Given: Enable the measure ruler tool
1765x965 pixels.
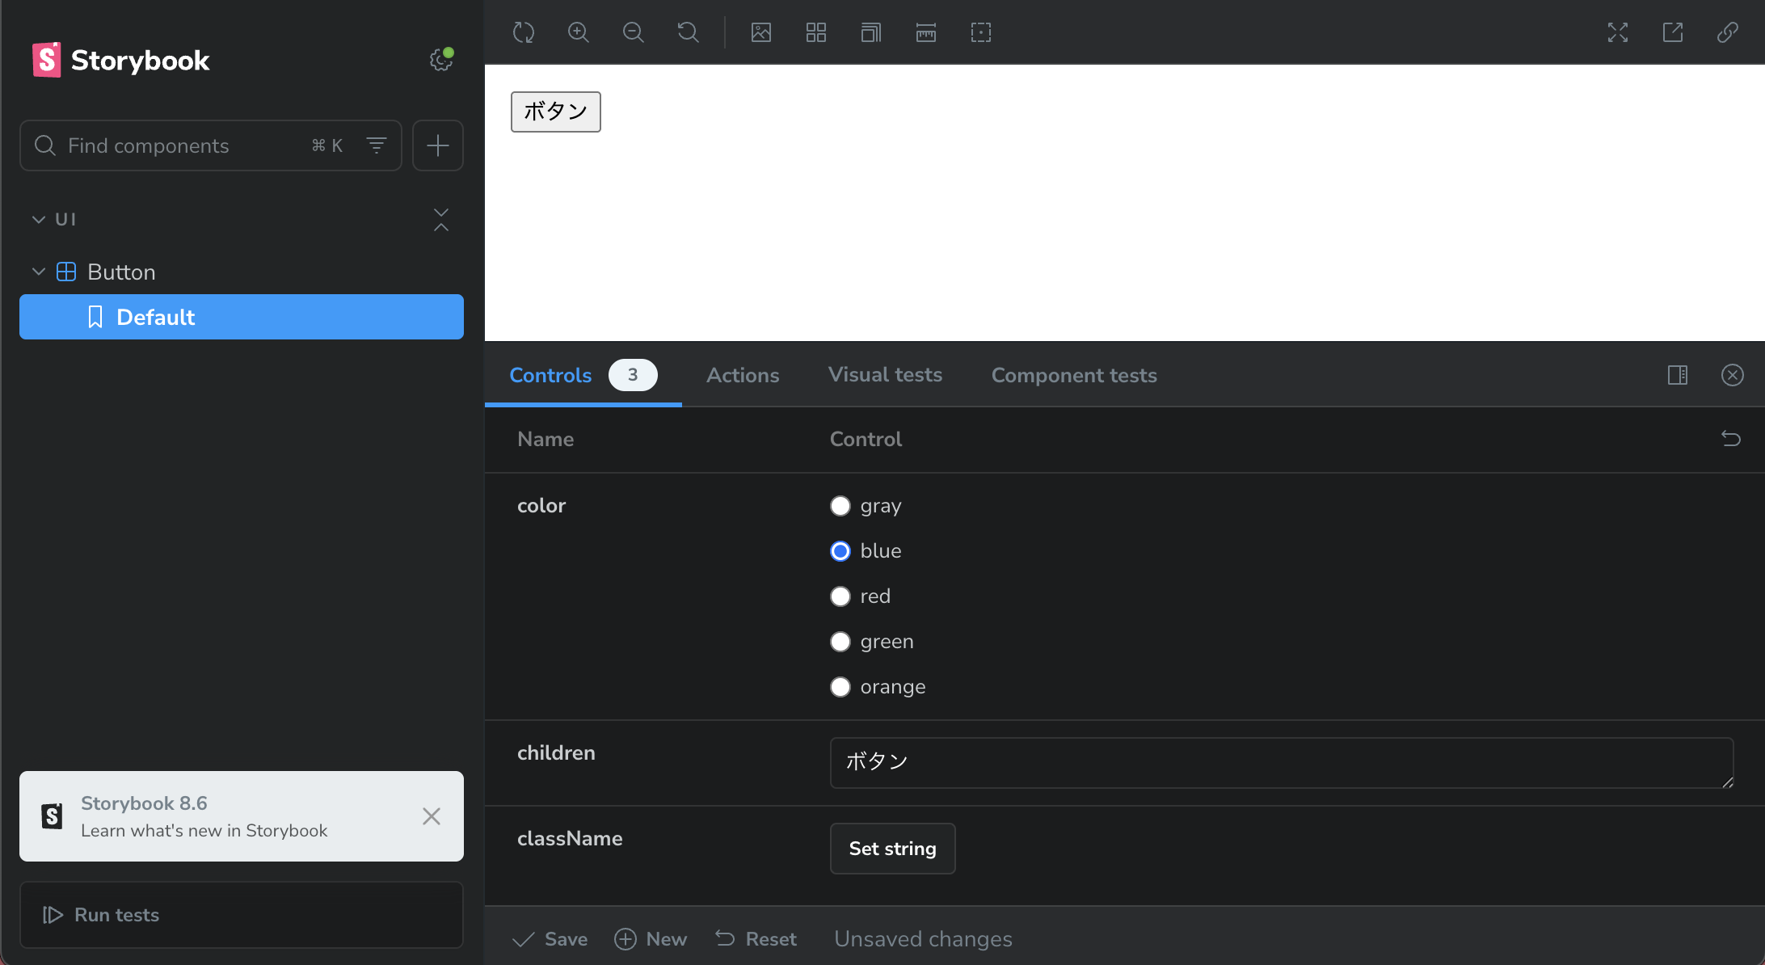Looking at the screenshot, I should click(926, 32).
